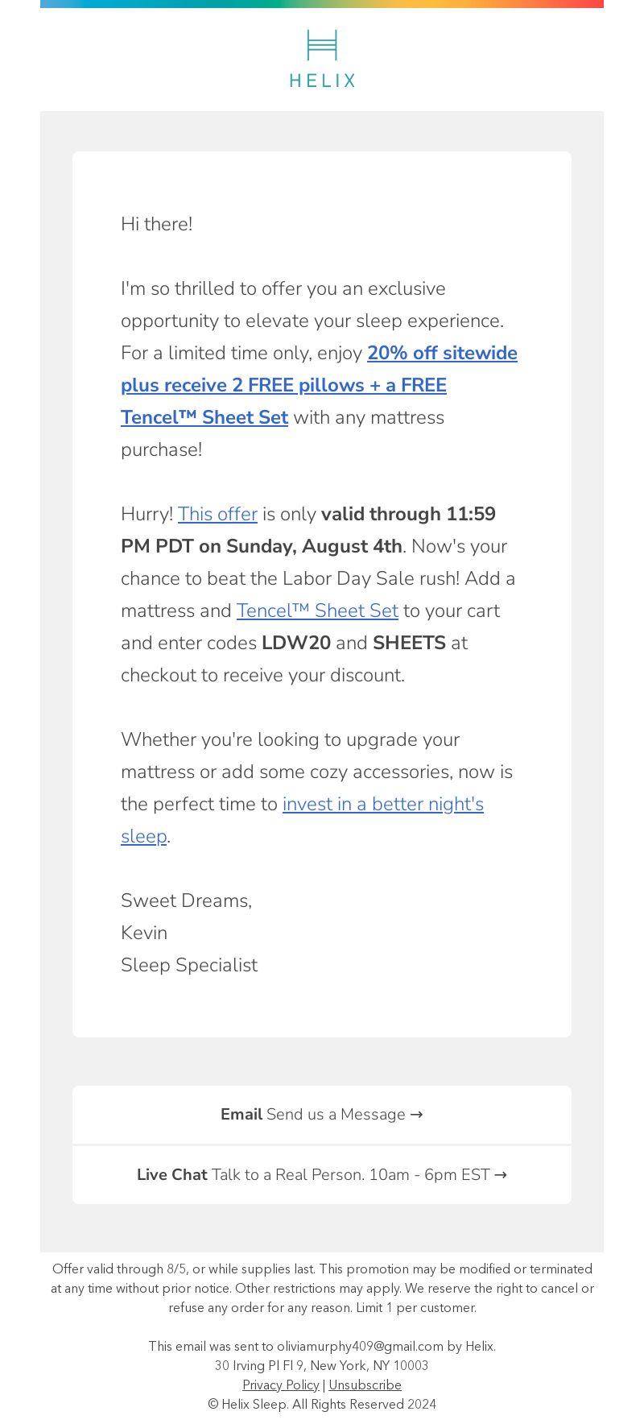The image size is (644, 1424).
Task: Click the 30 Irving Pl address line
Action: pos(322,1366)
